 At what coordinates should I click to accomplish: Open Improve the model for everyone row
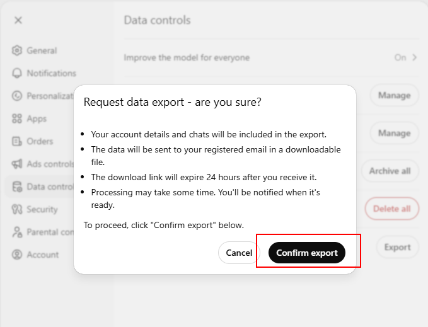coord(271,57)
